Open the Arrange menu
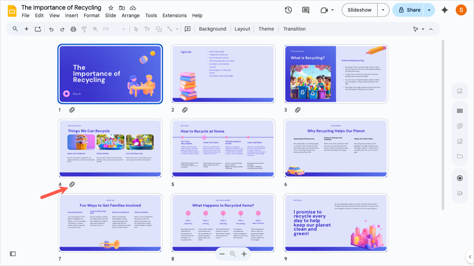The image size is (474, 266). 130,15
